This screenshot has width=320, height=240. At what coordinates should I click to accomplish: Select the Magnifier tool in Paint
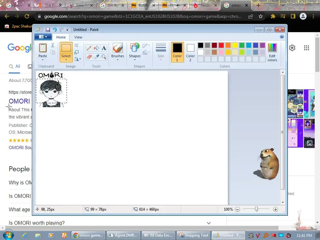click(x=104, y=57)
